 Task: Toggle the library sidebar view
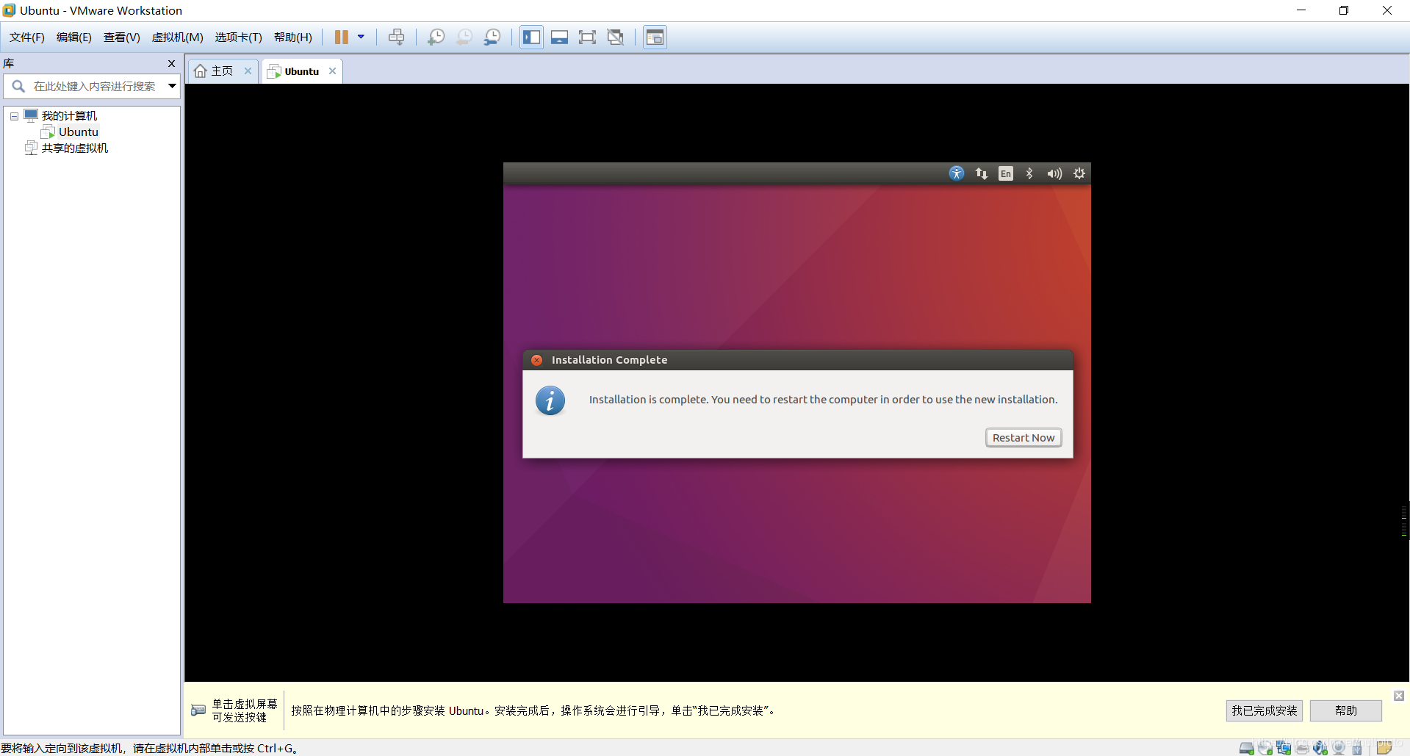click(531, 37)
